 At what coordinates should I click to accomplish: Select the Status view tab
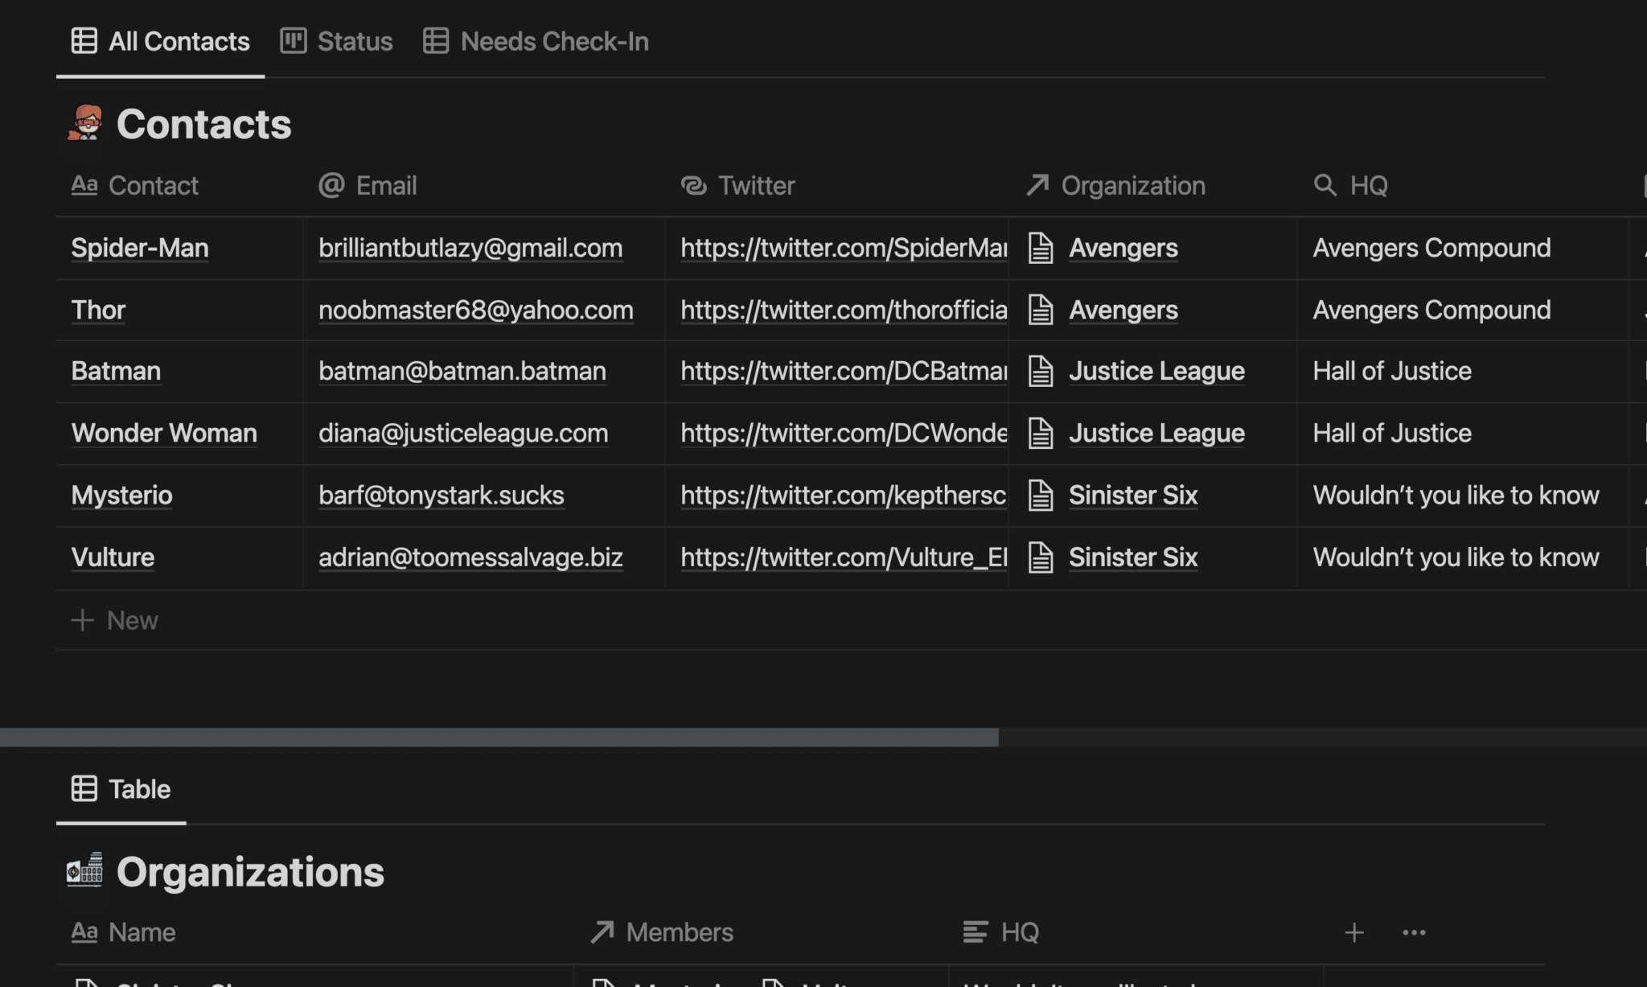pos(355,40)
